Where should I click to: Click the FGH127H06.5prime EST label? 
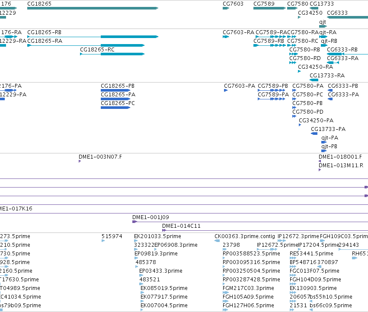tap(248, 306)
